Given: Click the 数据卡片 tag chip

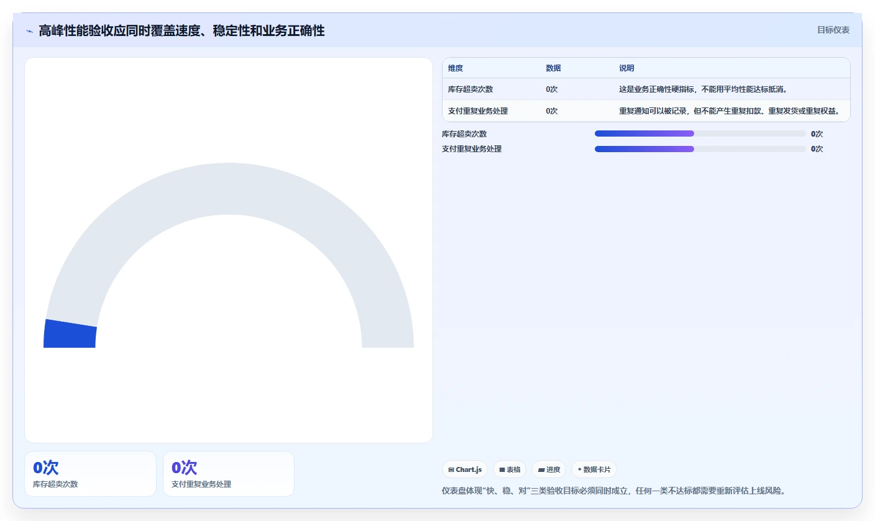Looking at the screenshot, I should (594, 469).
